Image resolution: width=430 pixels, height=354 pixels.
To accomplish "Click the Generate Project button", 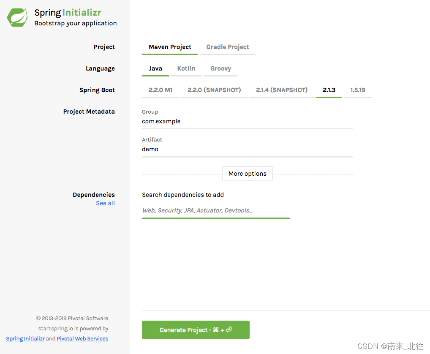I will tap(196, 330).
